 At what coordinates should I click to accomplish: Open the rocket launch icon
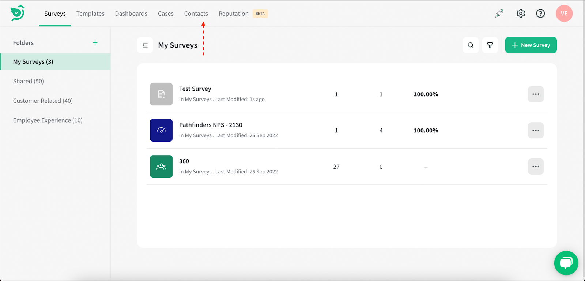pyautogui.click(x=499, y=14)
